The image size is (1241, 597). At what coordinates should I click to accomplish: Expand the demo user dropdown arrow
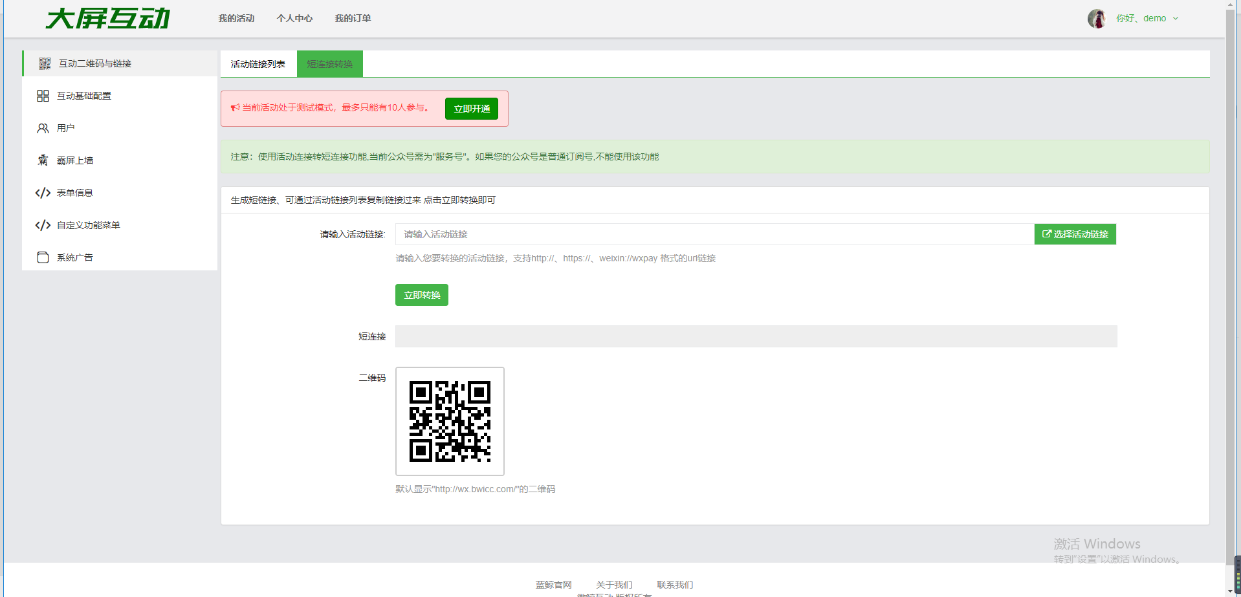point(1176,19)
